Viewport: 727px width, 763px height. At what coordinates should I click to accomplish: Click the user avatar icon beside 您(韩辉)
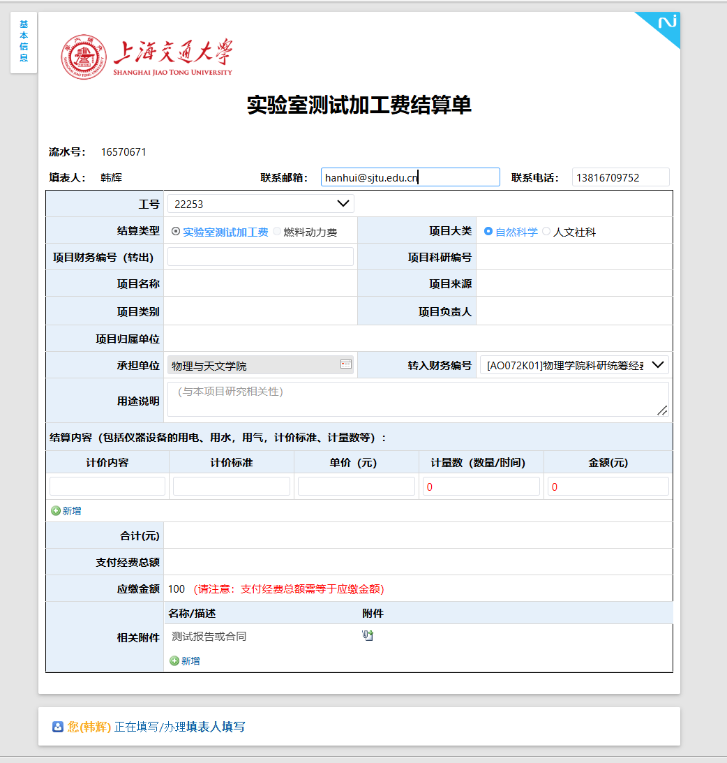pos(58,727)
